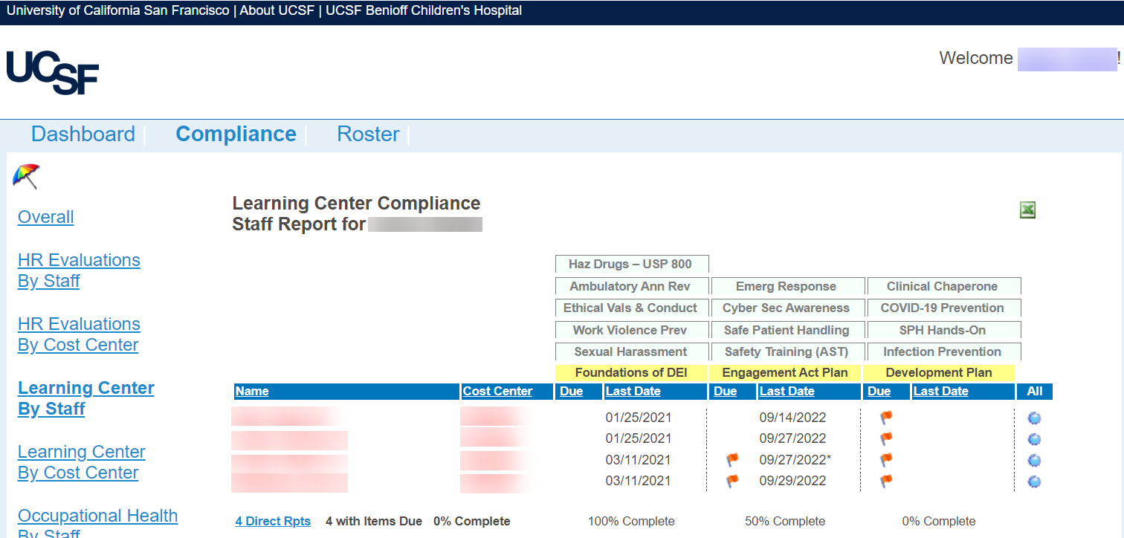Select the Infection Prevention tab

point(944,351)
